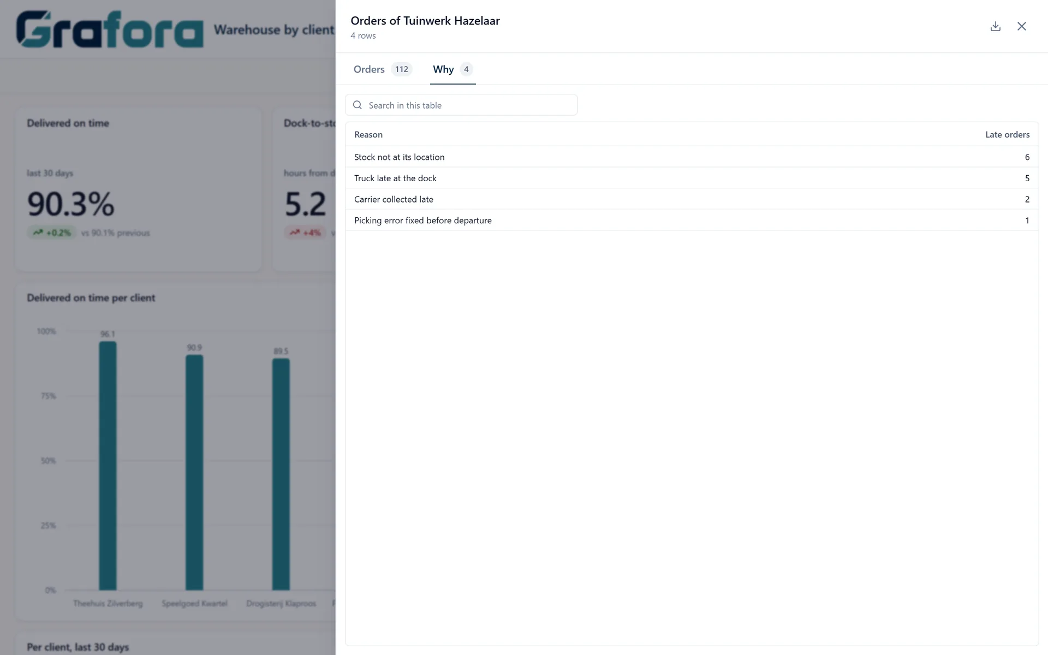Click late orders value 2
1048x655 pixels.
tap(1027, 199)
